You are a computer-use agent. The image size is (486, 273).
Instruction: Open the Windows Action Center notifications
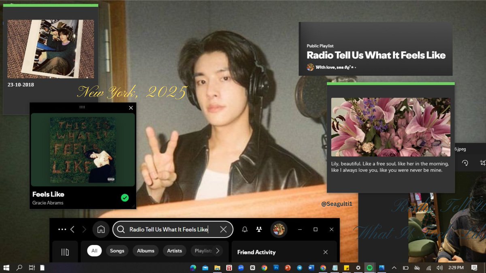tap(474, 268)
